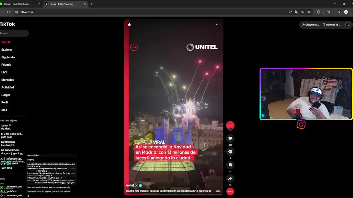Open the bookmarks star toolbar button
Image resolution: width=353 pixels, height=198 pixels.
(x=329, y=12)
